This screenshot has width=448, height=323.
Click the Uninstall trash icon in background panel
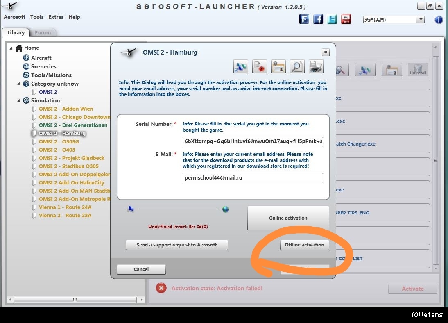point(418,70)
